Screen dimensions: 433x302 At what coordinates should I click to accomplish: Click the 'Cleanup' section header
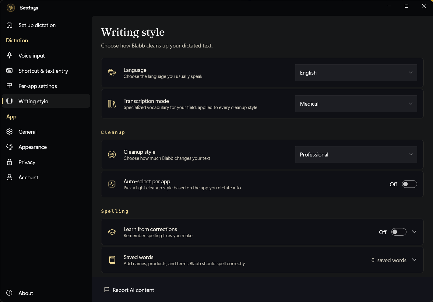[113, 132]
